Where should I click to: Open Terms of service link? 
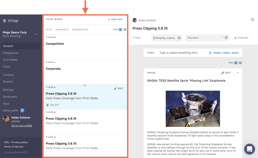point(14,147)
